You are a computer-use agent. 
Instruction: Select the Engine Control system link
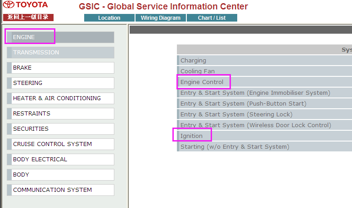(x=202, y=82)
